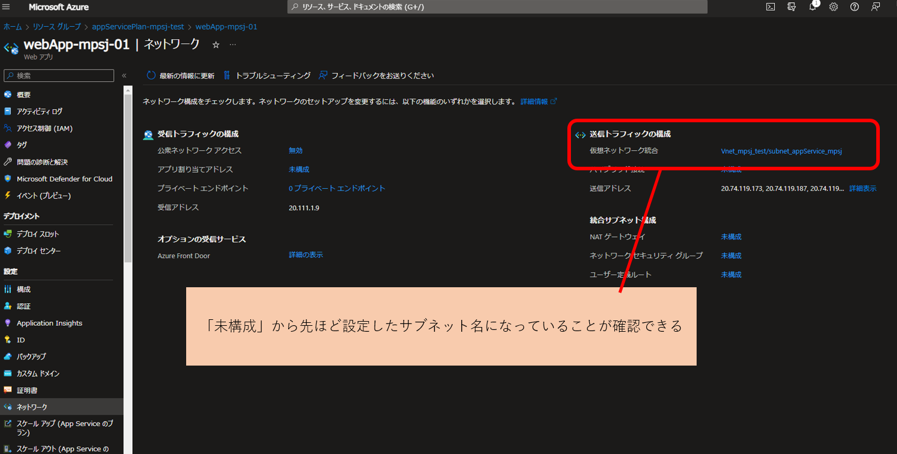Click the global search box
Image resolution: width=897 pixels, height=454 pixels.
(497, 7)
